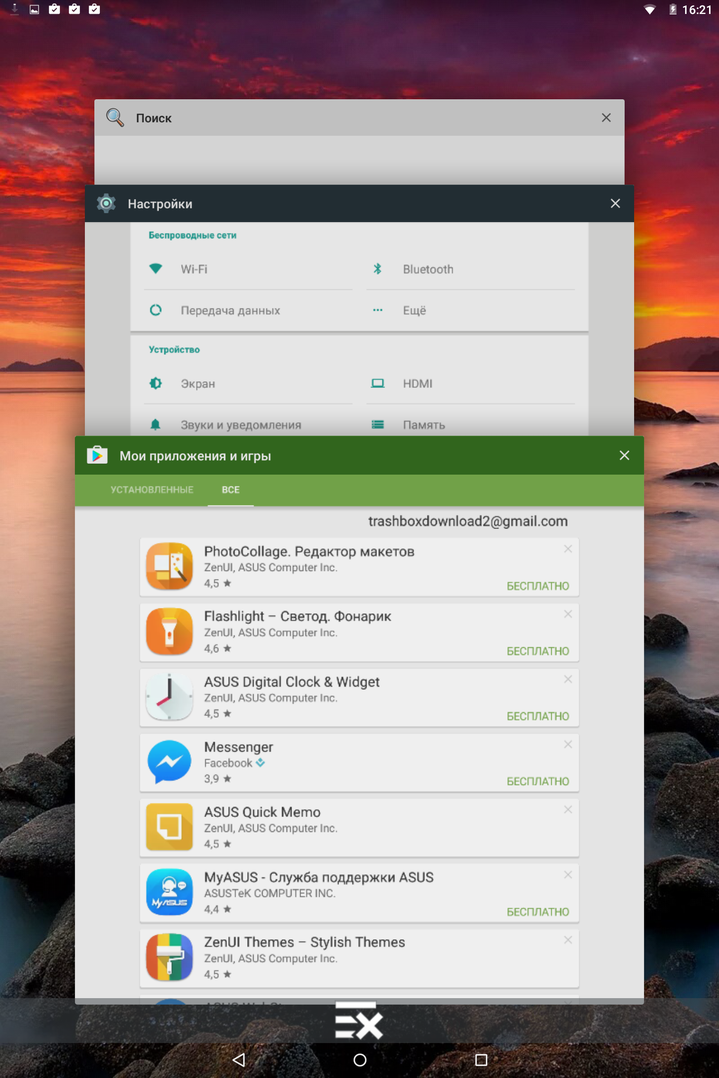719x1078 pixels.
Task: Open HDMI settings entry
Action: click(470, 384)
